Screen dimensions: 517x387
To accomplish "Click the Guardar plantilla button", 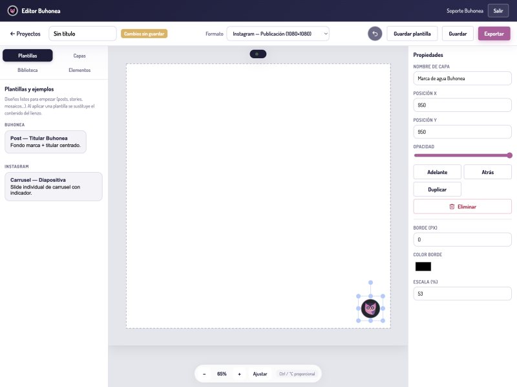I will tap(412, 34).
